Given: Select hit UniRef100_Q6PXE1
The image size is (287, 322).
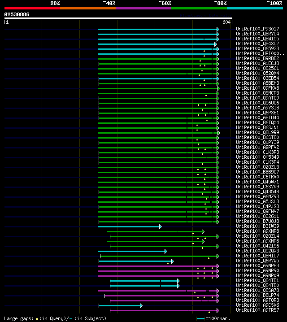Looking at the screenshot, I should [257, 113].
